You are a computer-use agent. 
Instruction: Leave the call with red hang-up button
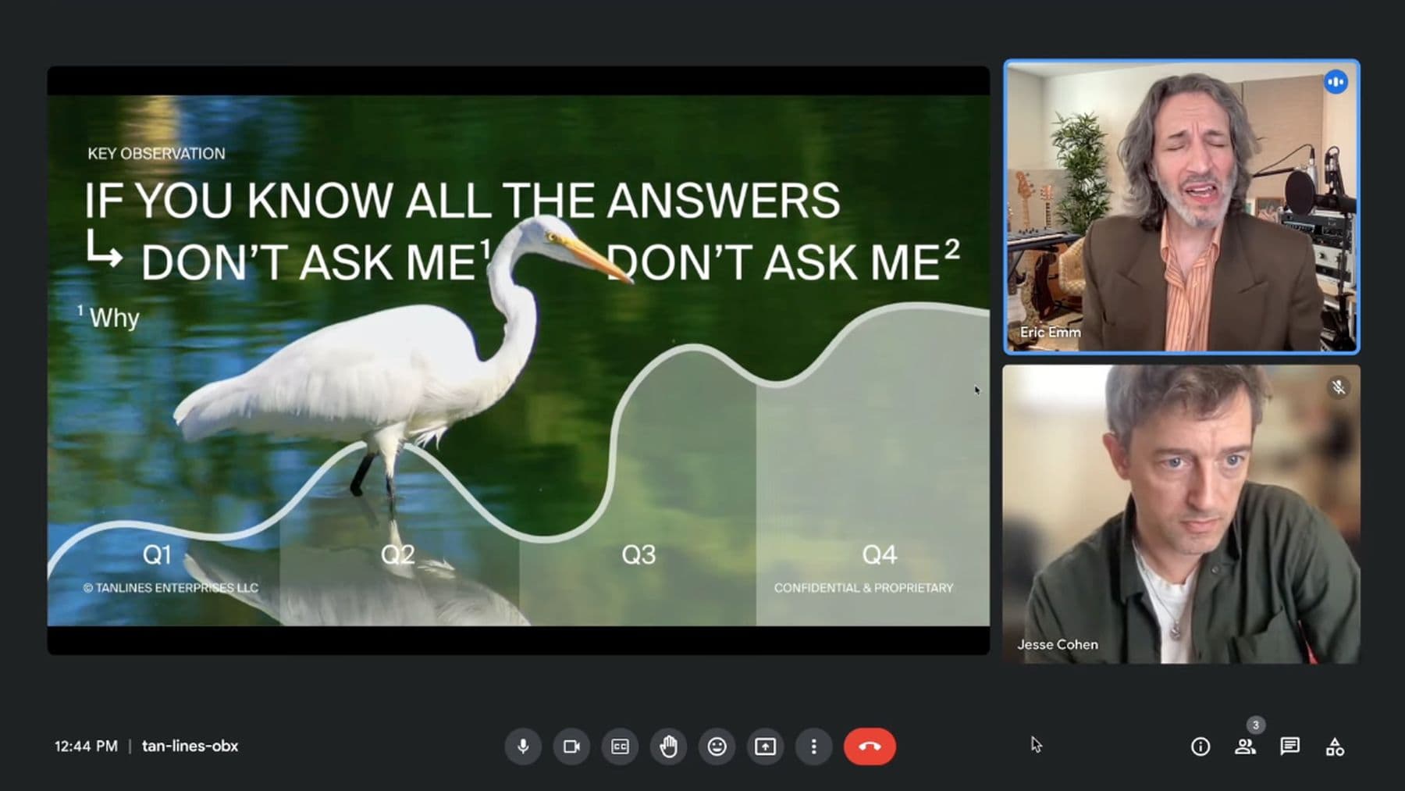870,746
